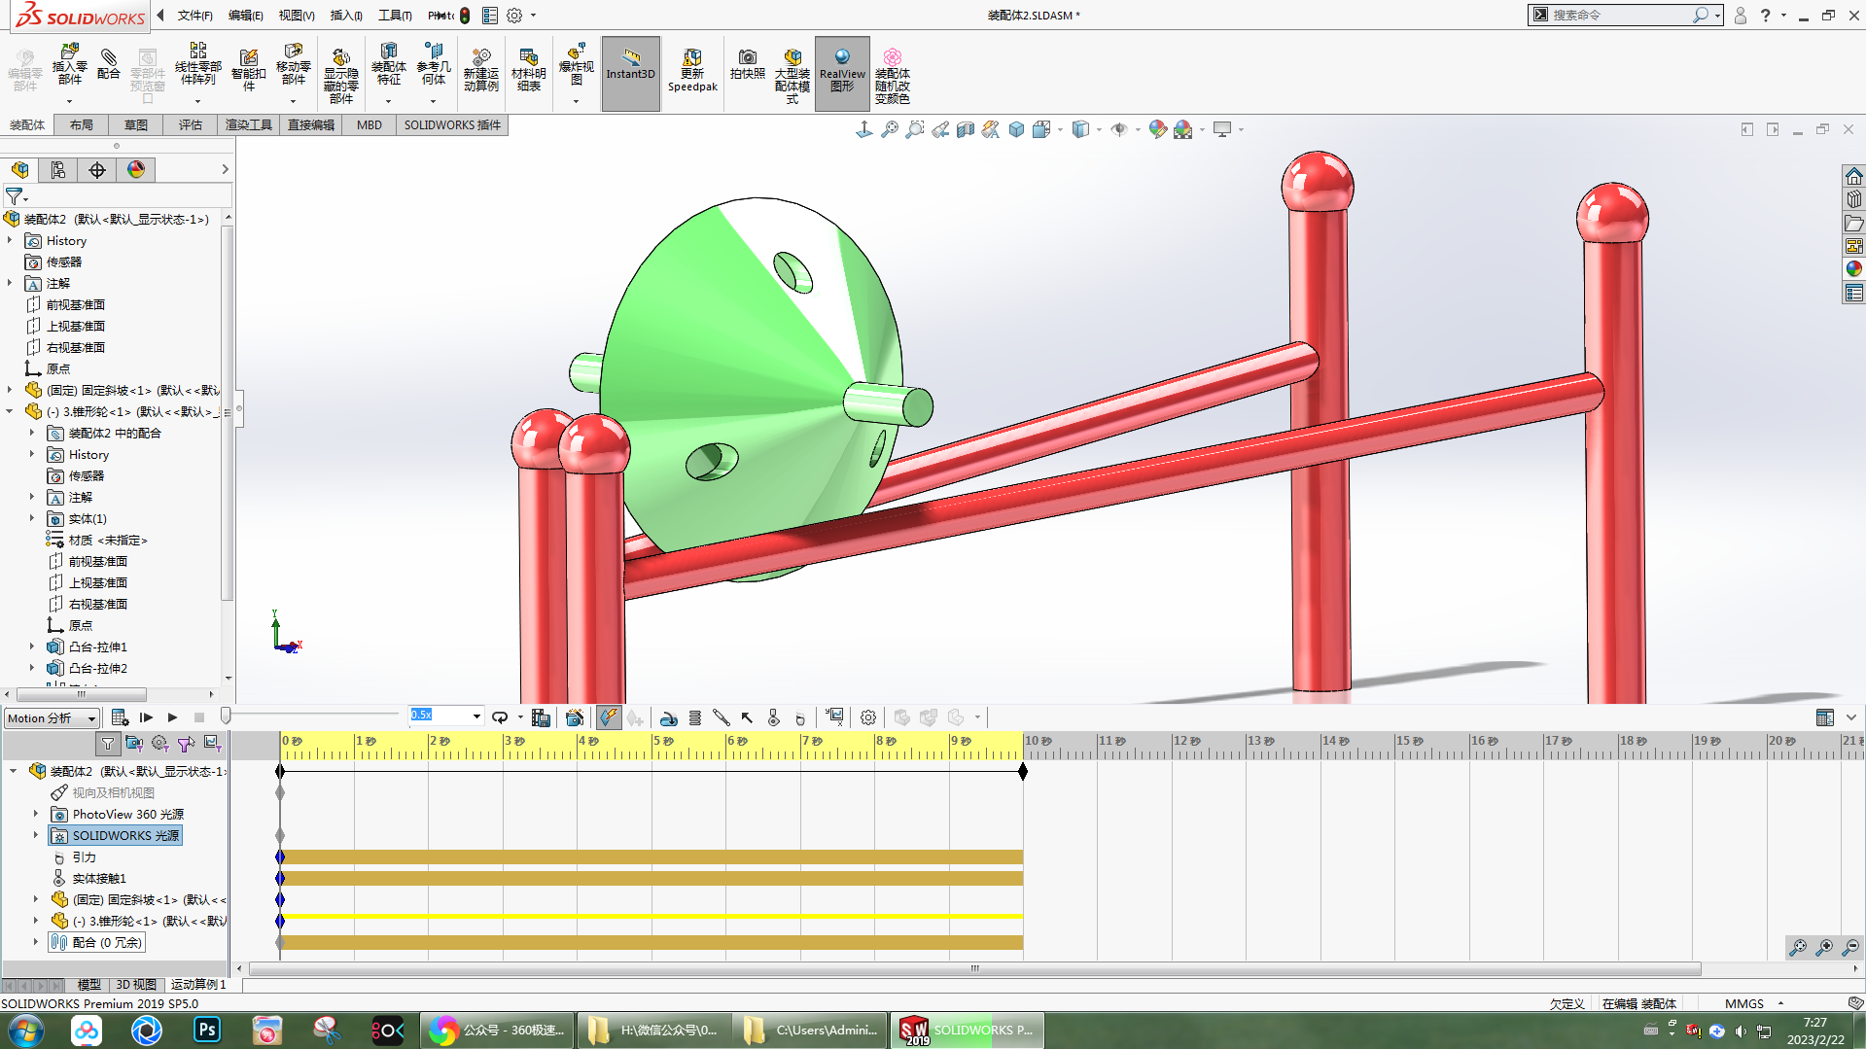This screenshot has height=1049, width=1866.
Task: Click the 3D 视图 bottom tab
Action: (x=136, y=985)
